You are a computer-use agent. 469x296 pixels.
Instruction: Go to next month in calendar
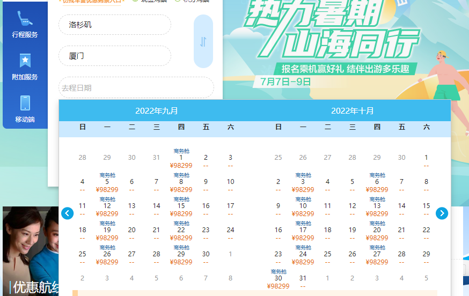point(442,213)
